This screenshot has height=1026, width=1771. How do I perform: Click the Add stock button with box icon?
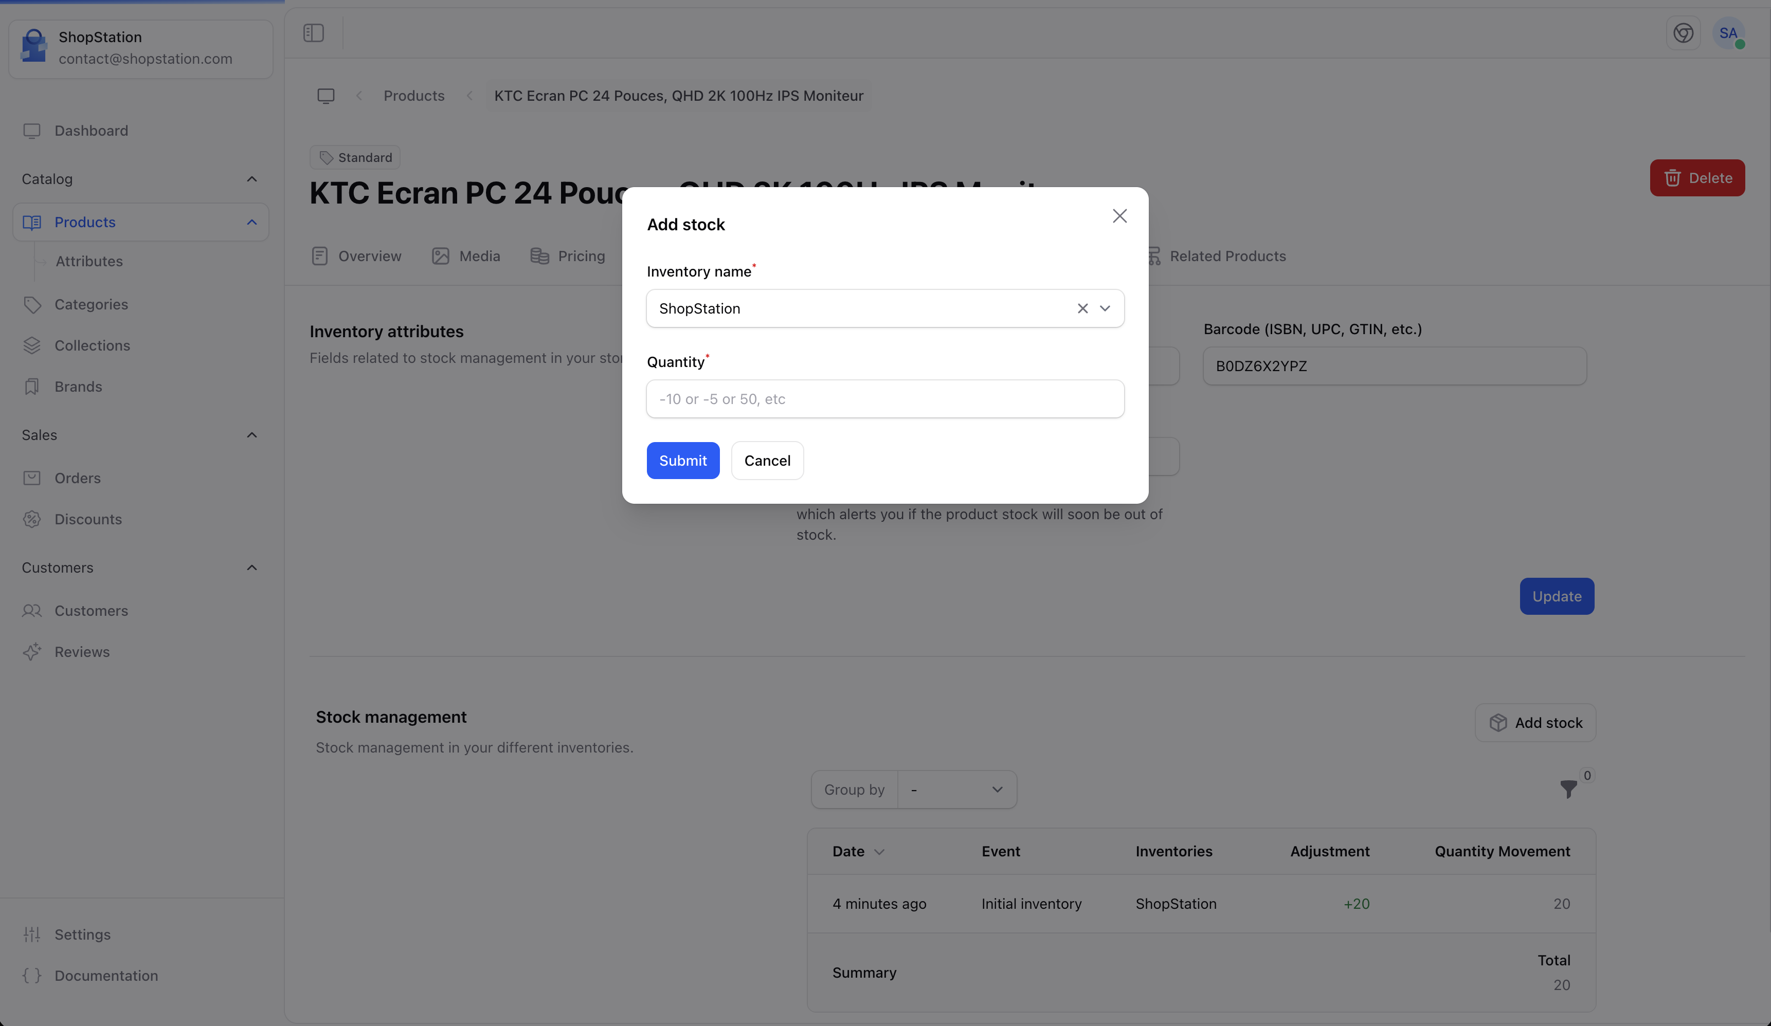(x=1535, y=723)
